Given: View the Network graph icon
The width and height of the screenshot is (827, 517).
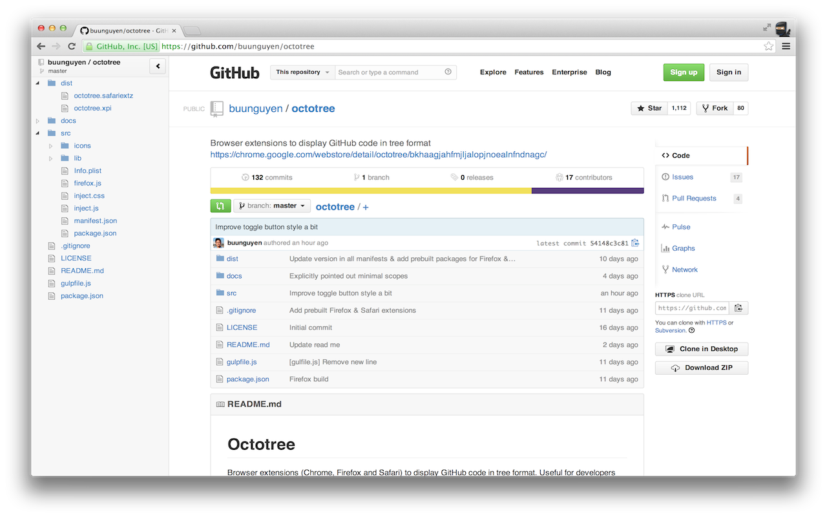Looking at the screenshot, I should (665, 269).
